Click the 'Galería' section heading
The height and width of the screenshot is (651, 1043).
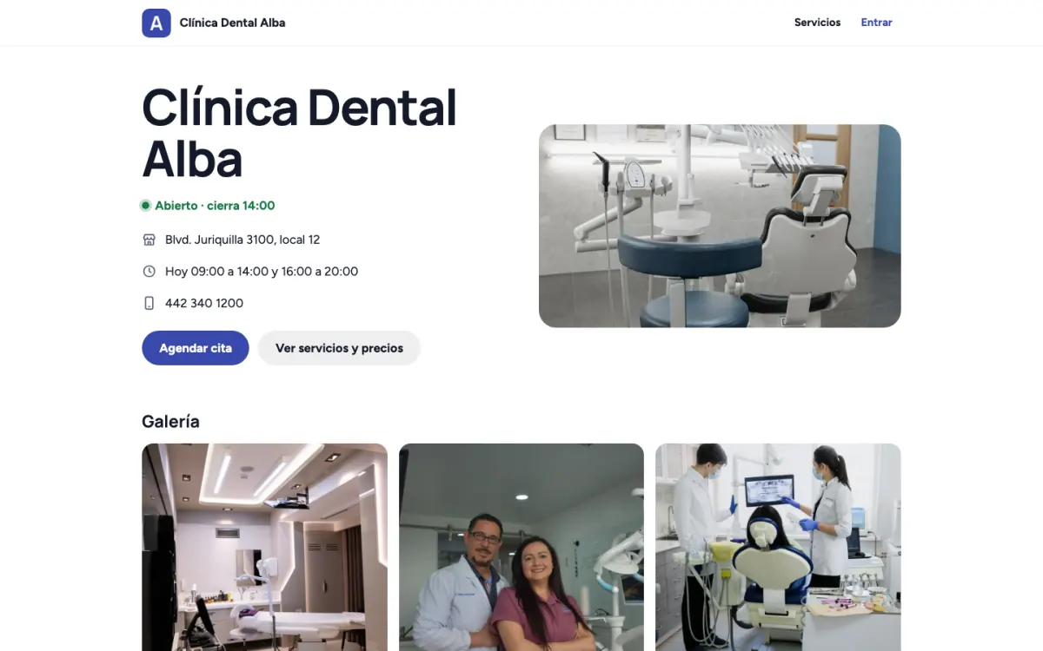coord(170,422)
